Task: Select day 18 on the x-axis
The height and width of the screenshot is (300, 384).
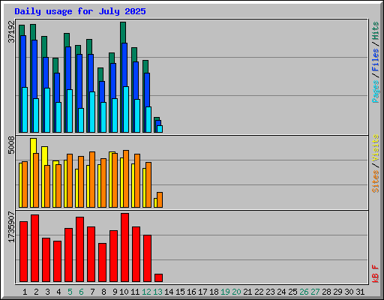Action: (x=214, y=292)
